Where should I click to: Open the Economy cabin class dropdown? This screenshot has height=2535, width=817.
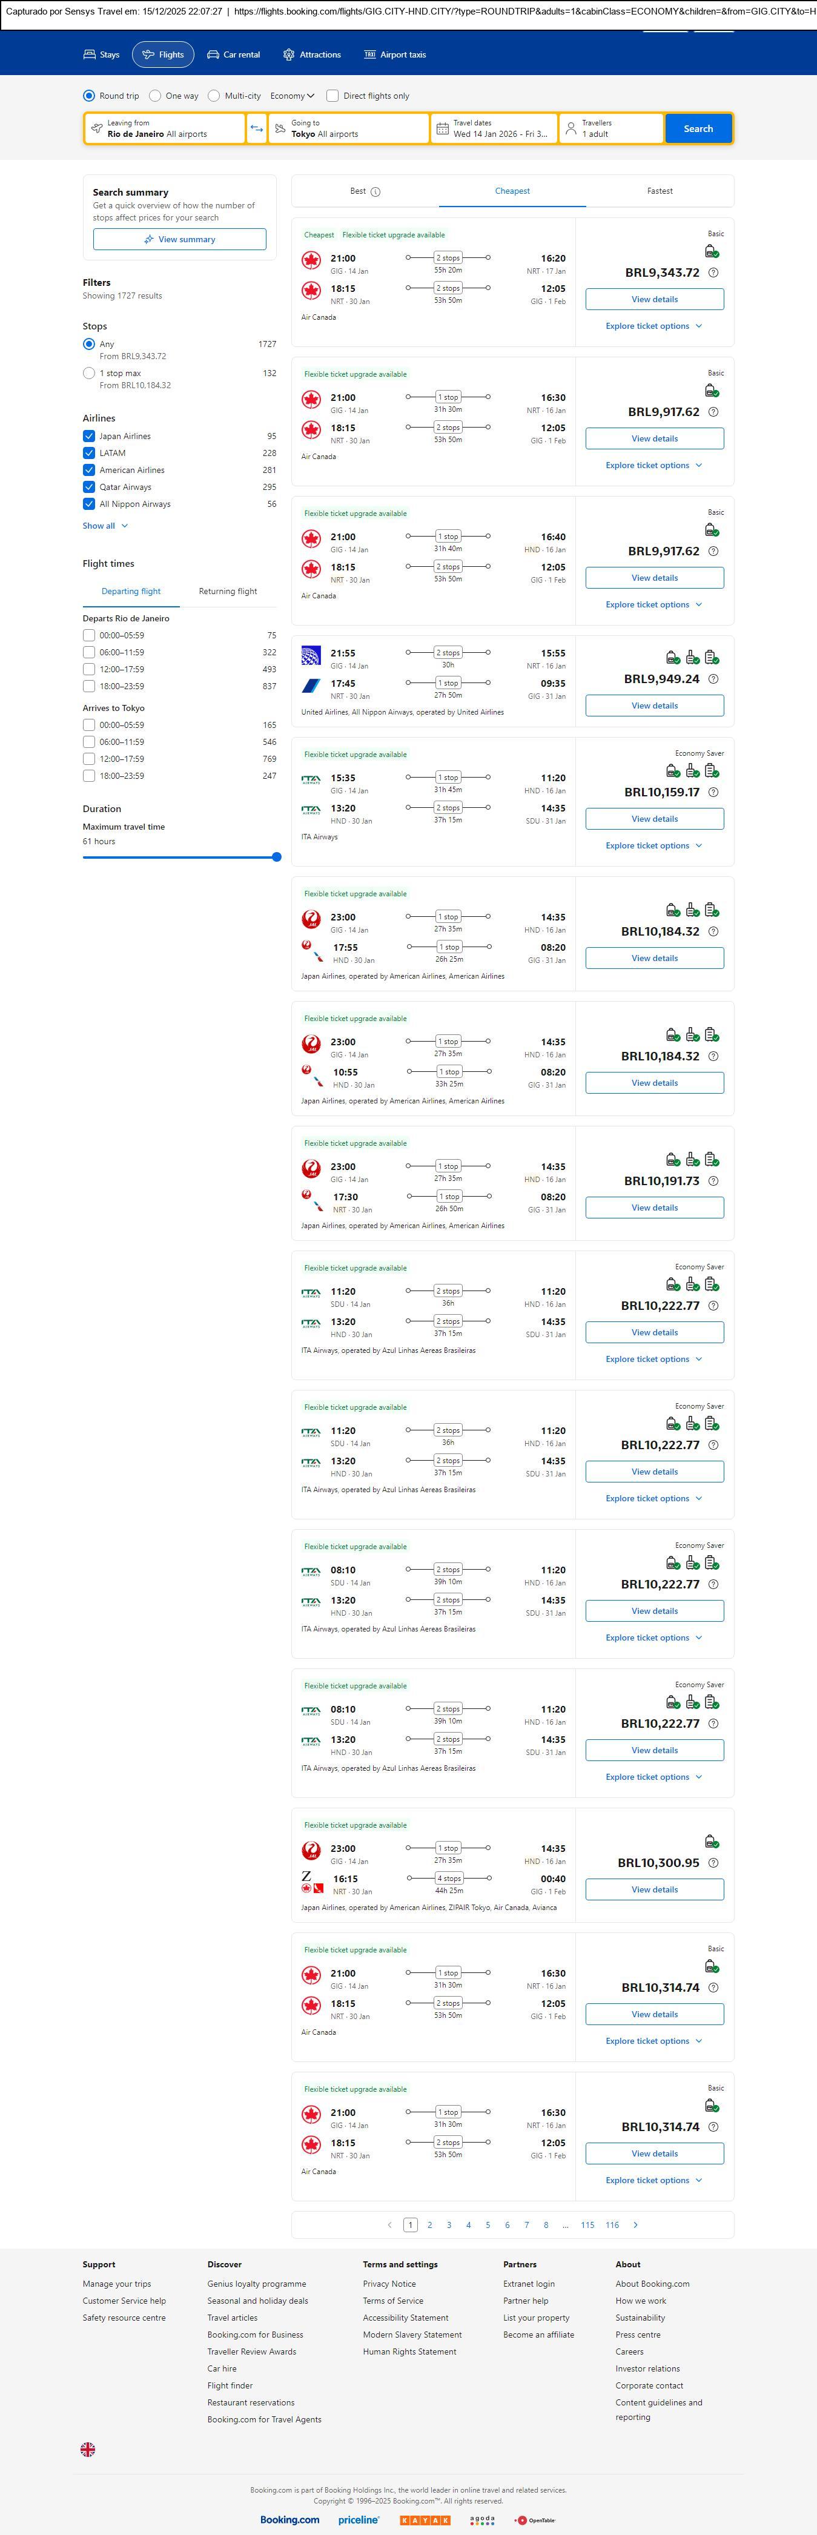(x=293, y=96)
